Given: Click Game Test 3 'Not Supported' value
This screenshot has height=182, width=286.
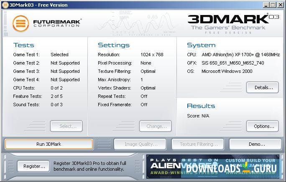Looking at the screenshot, I should (65, 71).
